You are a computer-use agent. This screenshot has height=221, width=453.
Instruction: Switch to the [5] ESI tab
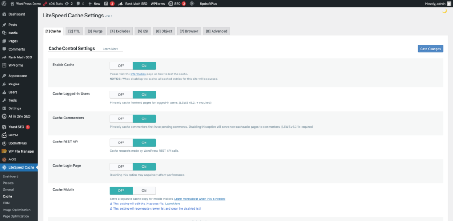pos(143,31)
